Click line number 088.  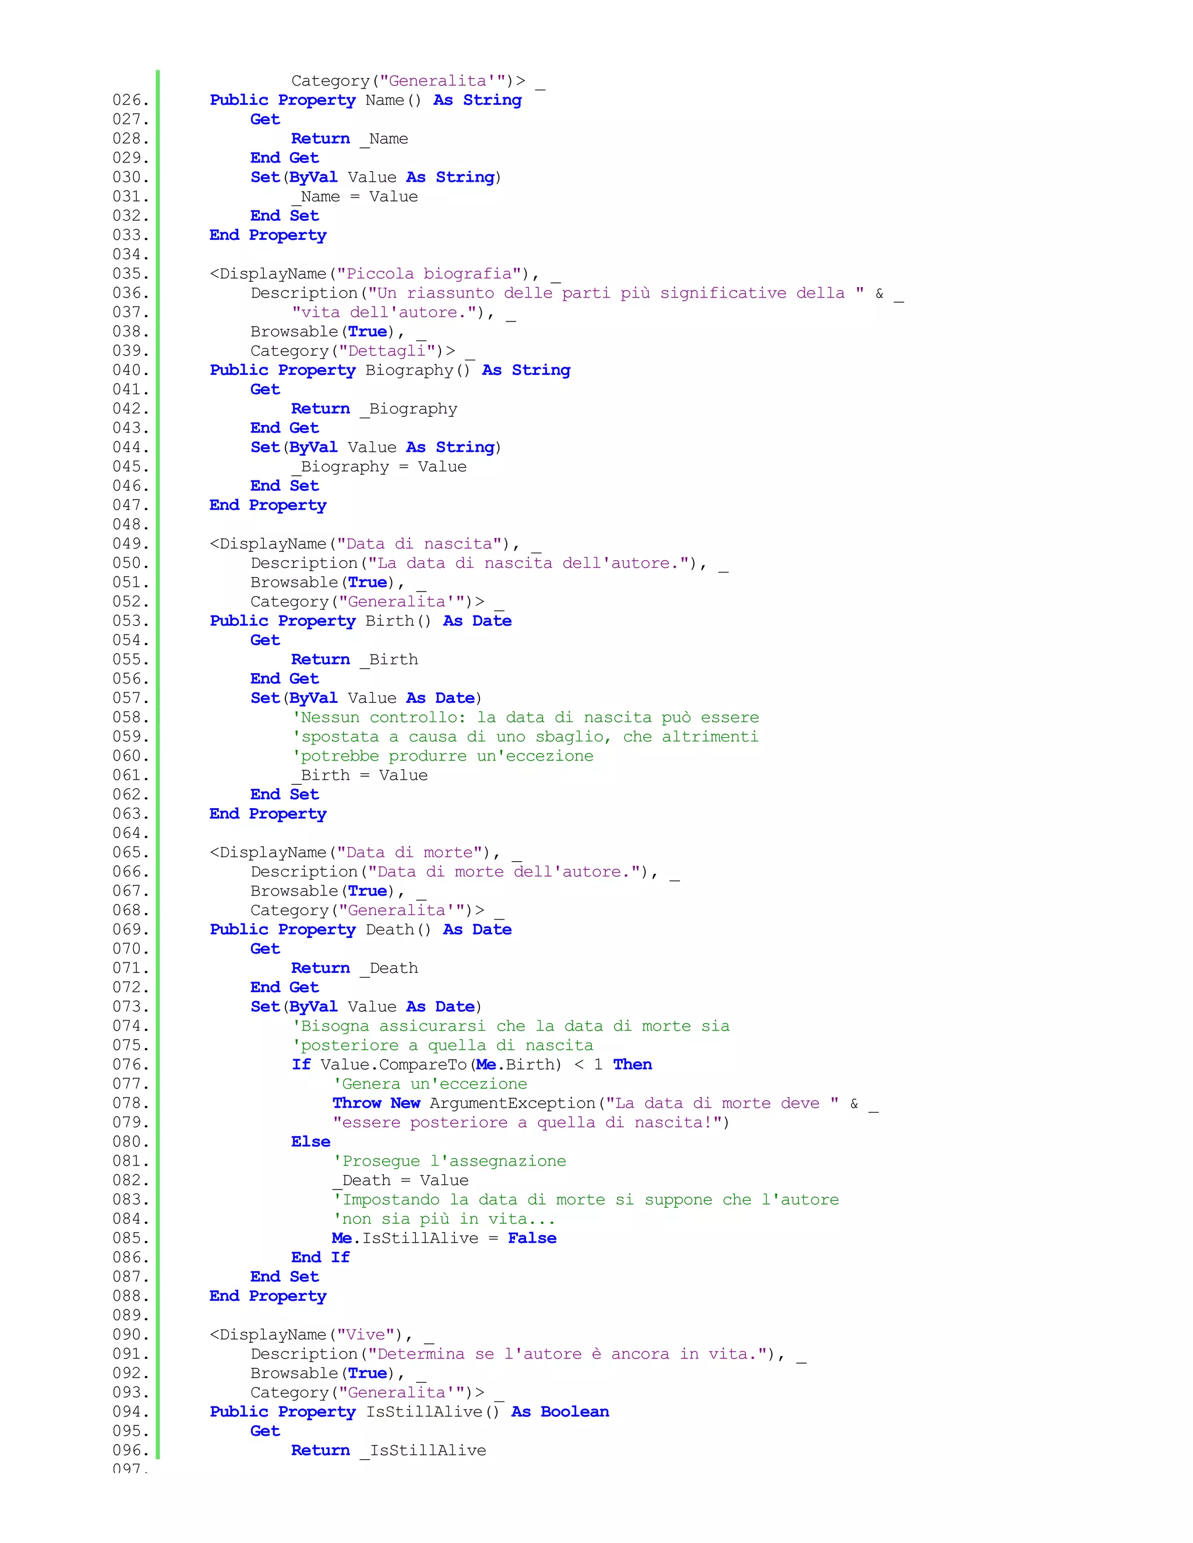[x=130, y=1297]
